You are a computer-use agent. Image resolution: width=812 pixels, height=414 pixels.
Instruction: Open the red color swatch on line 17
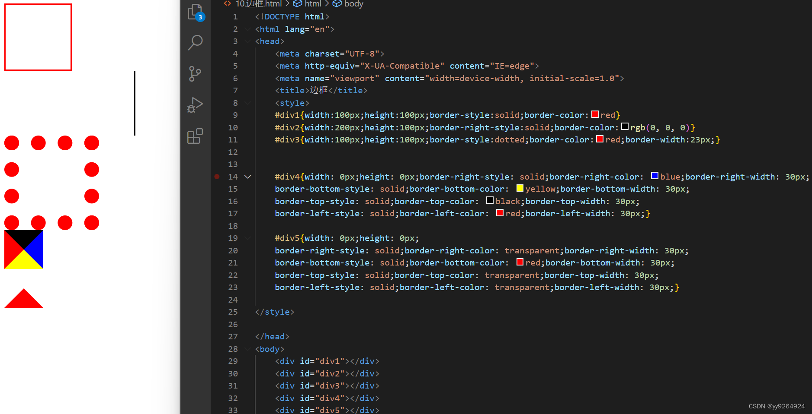[500, 213]
